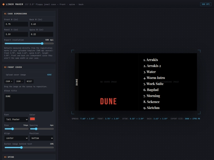
Task: Click the RESET button
Action: (29, 81)
